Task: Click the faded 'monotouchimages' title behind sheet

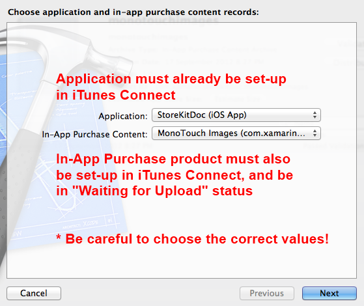Action: tap(163, 20)
